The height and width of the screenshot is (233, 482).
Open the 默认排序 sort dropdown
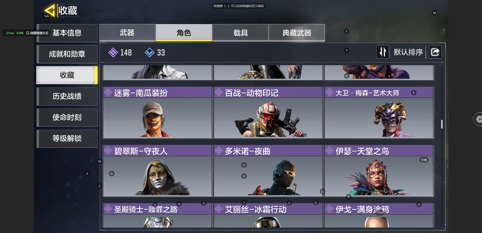pyautogui.click(x=408, y=52)
